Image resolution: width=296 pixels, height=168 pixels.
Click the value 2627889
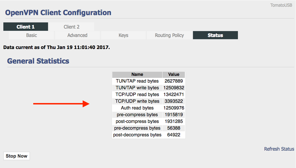174,81
